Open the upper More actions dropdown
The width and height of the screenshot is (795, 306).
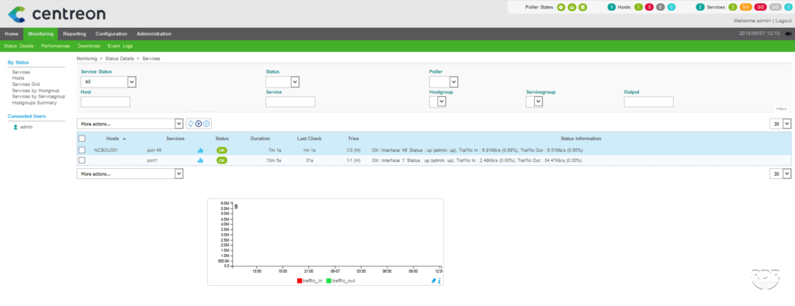(x=130, y=123)
